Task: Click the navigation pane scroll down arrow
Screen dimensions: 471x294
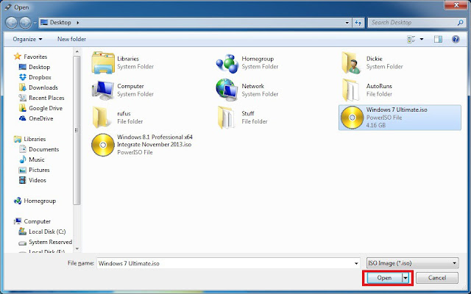Action: tap(77, 248)
